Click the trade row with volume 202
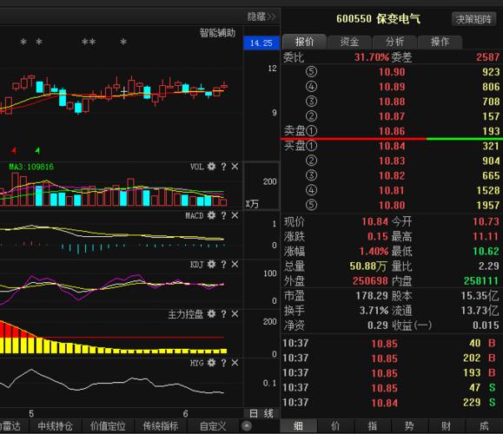Image resolution: width=503 pixels, height=434 pixels. coord(391,358)
